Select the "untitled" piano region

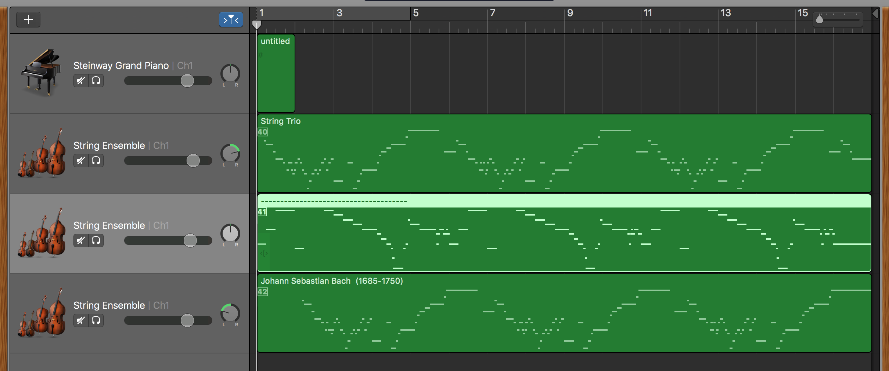coord(276,73)
